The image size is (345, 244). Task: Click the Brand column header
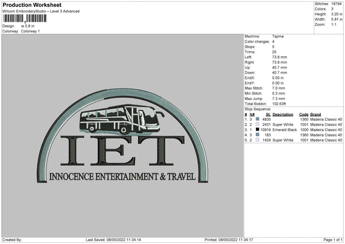pos(316,115)
